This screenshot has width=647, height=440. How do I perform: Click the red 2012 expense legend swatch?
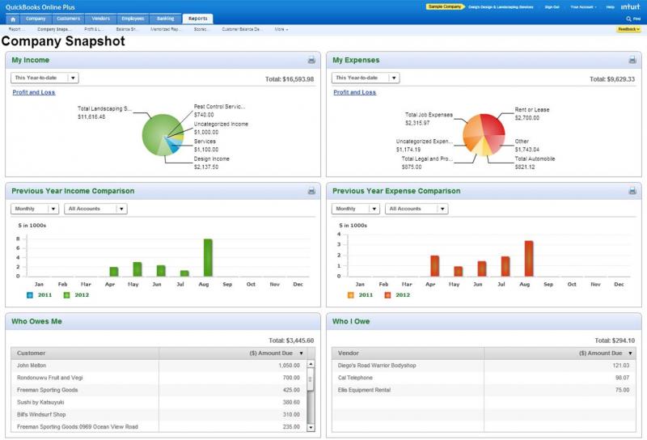coord(387,295)
